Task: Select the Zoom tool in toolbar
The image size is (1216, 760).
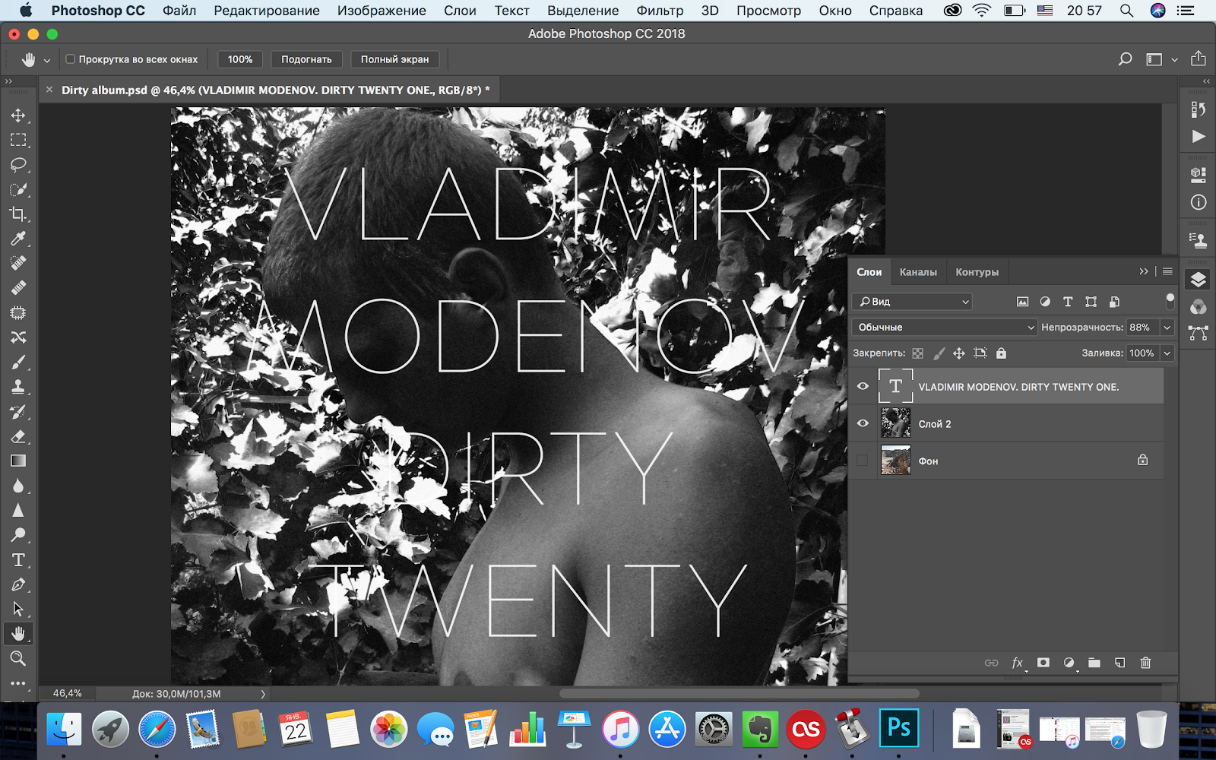Action: (18, 658)
